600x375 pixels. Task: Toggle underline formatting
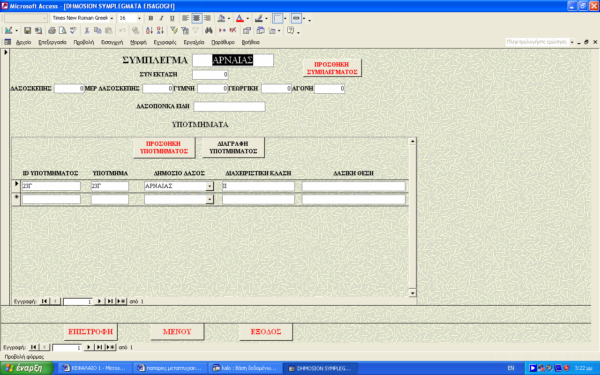tap(172, 18)
